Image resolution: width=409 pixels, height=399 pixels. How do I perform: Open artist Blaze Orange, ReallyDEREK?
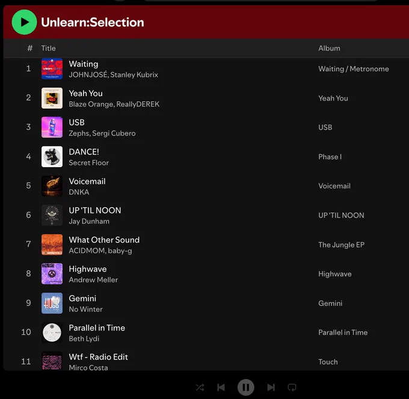point(114,104)
